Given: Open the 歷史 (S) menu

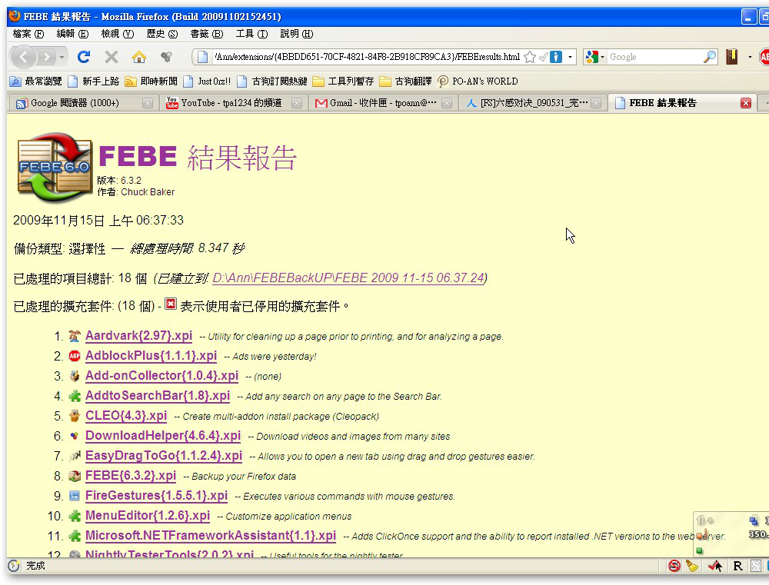Looking at the screenshot, I should click(161, 34).
